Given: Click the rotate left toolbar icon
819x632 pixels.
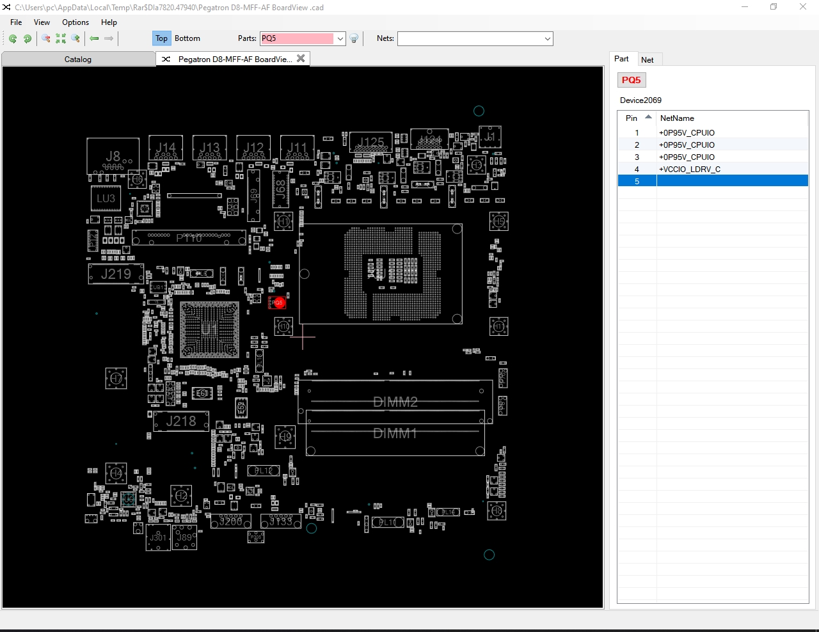Looking at the screenshot, I should tap(13, 38).
